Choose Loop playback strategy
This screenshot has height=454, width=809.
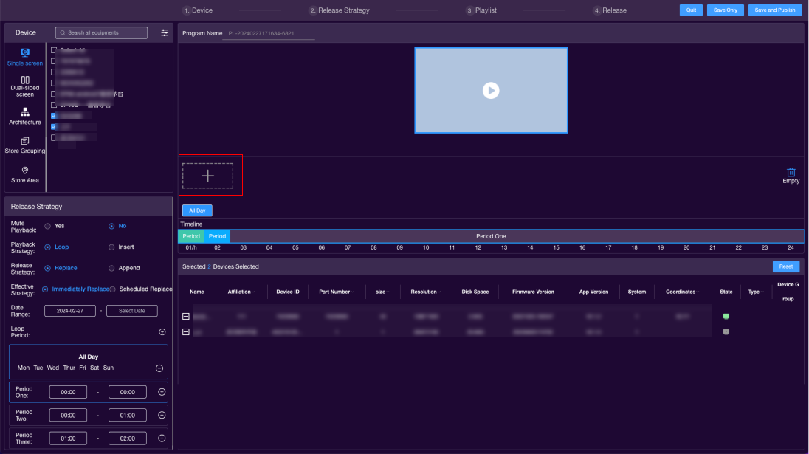pos(47,247)
